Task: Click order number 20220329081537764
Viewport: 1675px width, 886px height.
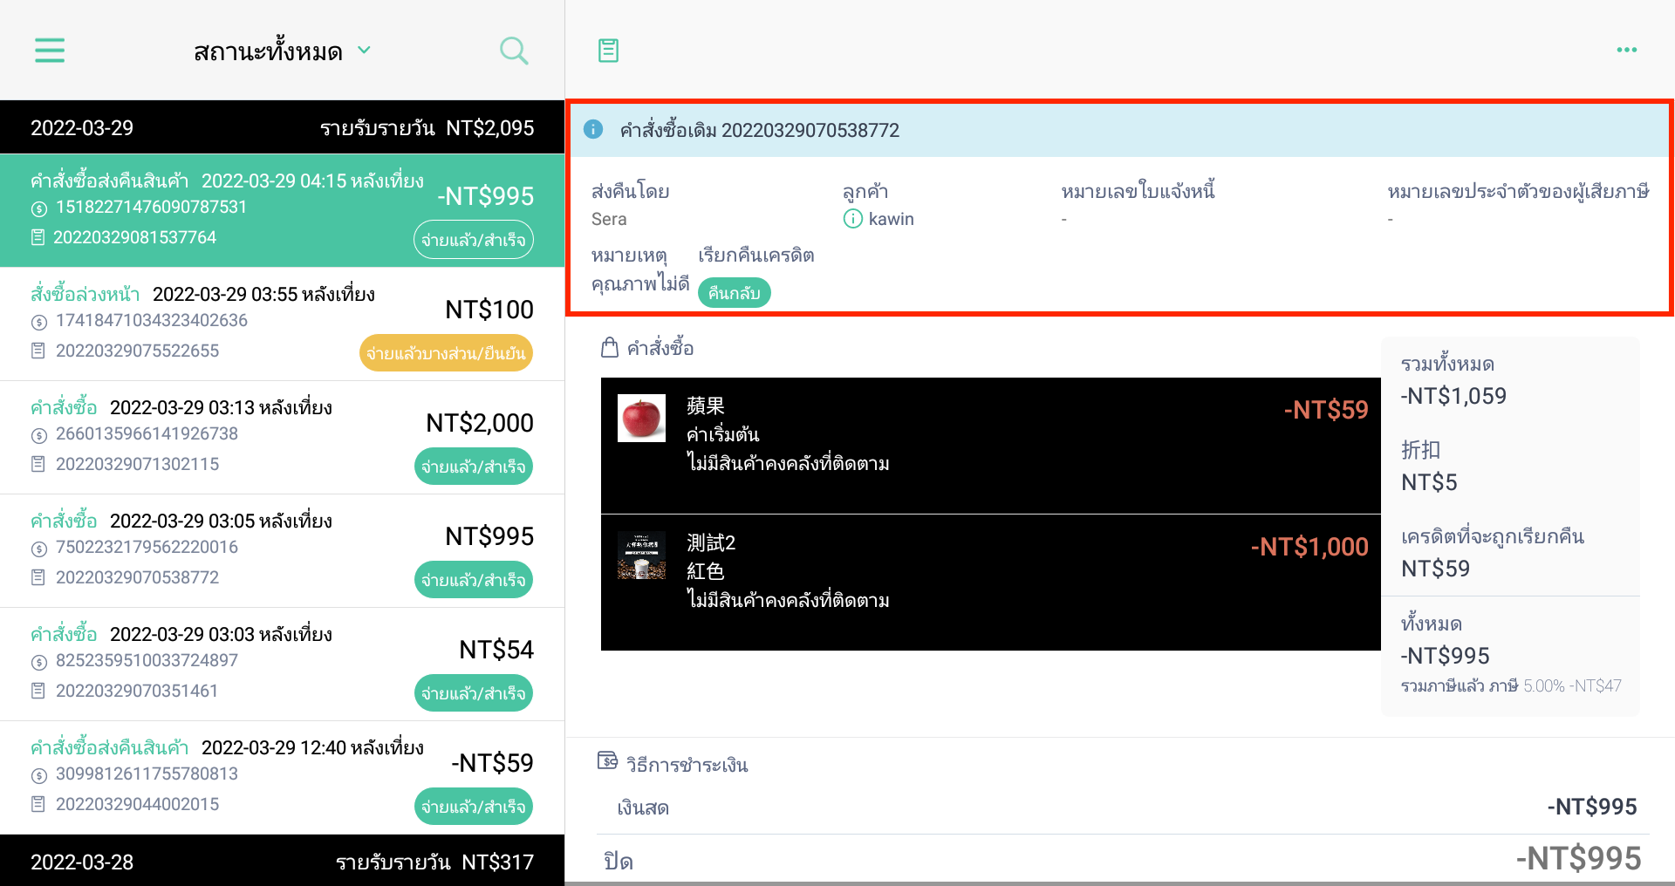Action: click(134, 237)
